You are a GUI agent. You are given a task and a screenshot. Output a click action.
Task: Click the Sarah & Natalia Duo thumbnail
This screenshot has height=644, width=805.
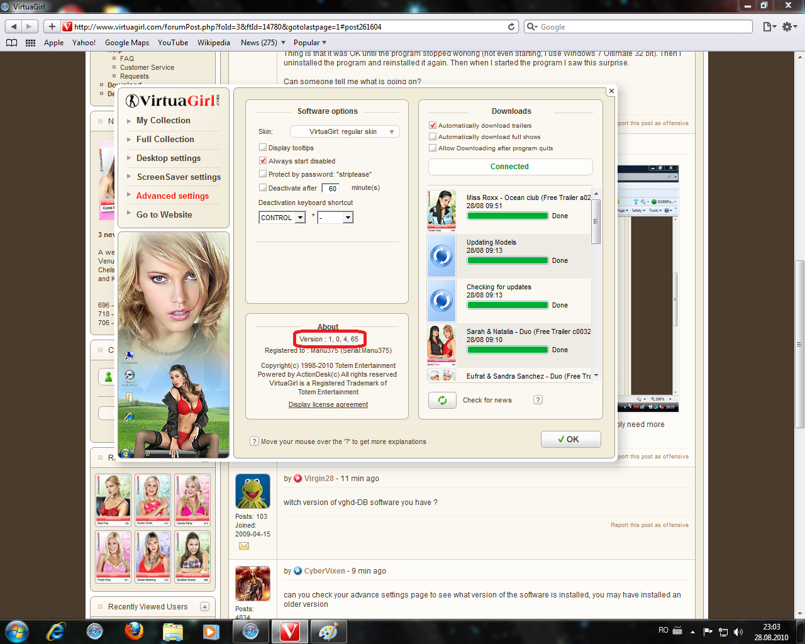pyautogui.click(x=441, y=345)
